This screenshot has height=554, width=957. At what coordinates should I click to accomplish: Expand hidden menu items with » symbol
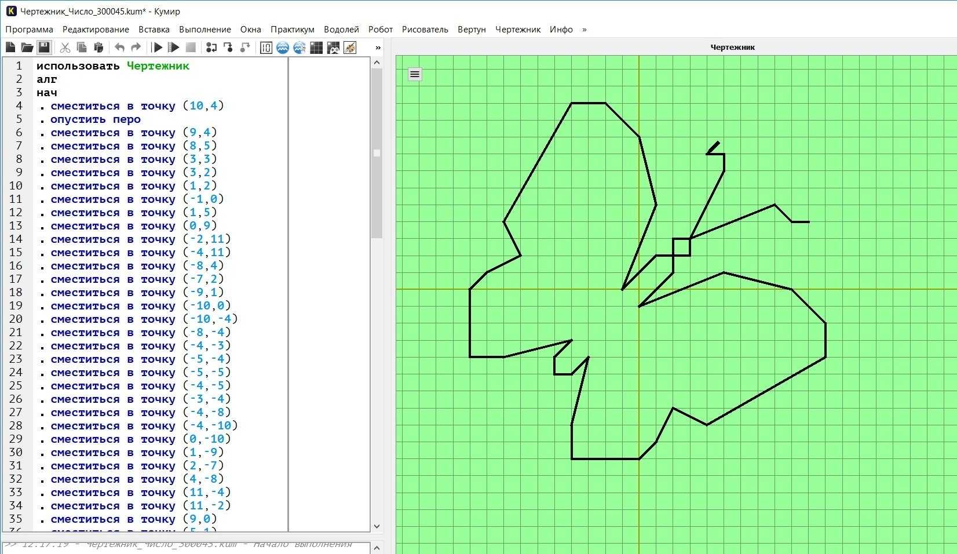coord(584,30)
